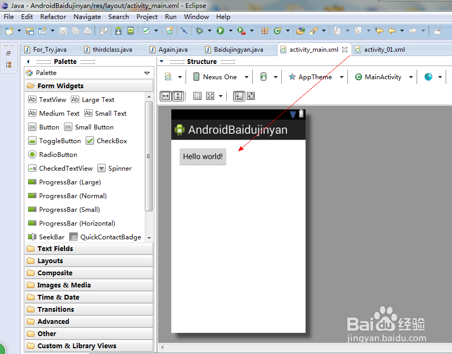Screen dimensions: 452x354
Task: Expand the Time & Date category
Action: click(89, 297)
